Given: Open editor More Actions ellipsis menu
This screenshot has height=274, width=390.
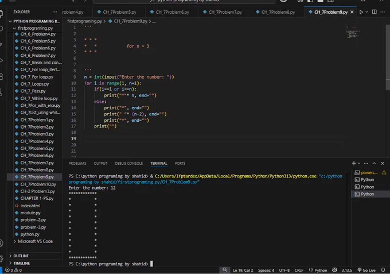Looking at the screenshot, I should [383, 12].
